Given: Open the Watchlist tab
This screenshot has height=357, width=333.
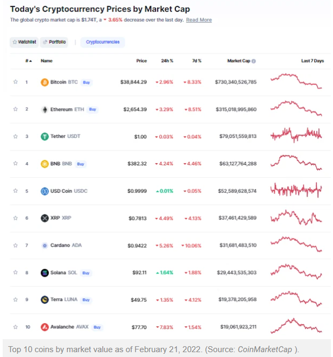Looking at the screenshot, I should tap(24, 42).
